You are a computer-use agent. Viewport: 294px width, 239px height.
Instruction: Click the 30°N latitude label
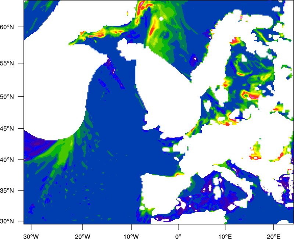pyautogui.click(x=7, y=221)
